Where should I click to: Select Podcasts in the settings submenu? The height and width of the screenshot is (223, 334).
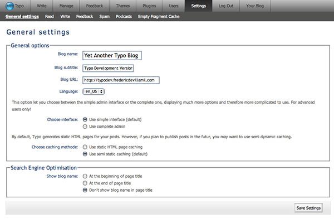tap(124, 17)
